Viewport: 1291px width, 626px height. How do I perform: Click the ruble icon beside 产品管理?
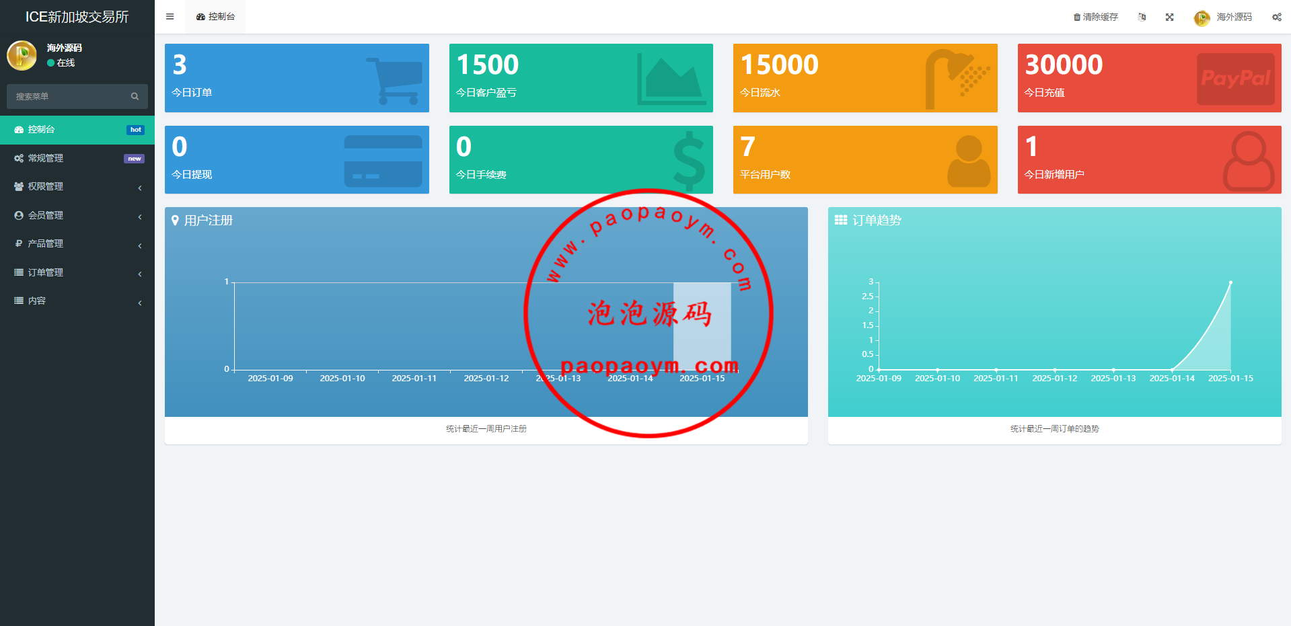tap(19, 243)
